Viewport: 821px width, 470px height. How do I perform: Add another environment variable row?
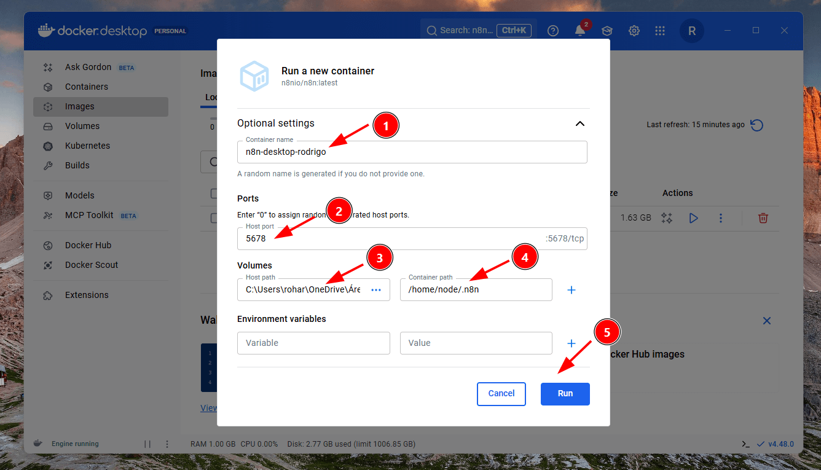pyautogui.click(x=571, y=343)
